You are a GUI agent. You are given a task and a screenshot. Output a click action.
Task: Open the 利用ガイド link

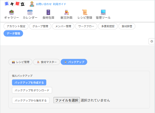pos(59,4)
